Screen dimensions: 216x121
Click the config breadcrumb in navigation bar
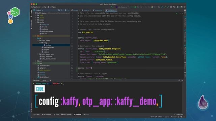coord(44,7)
